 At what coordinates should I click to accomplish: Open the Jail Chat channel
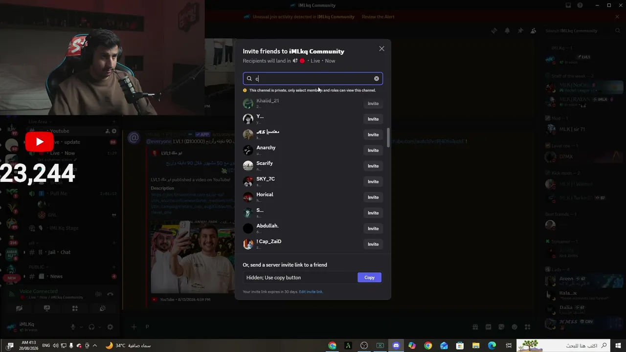point(72,252)
